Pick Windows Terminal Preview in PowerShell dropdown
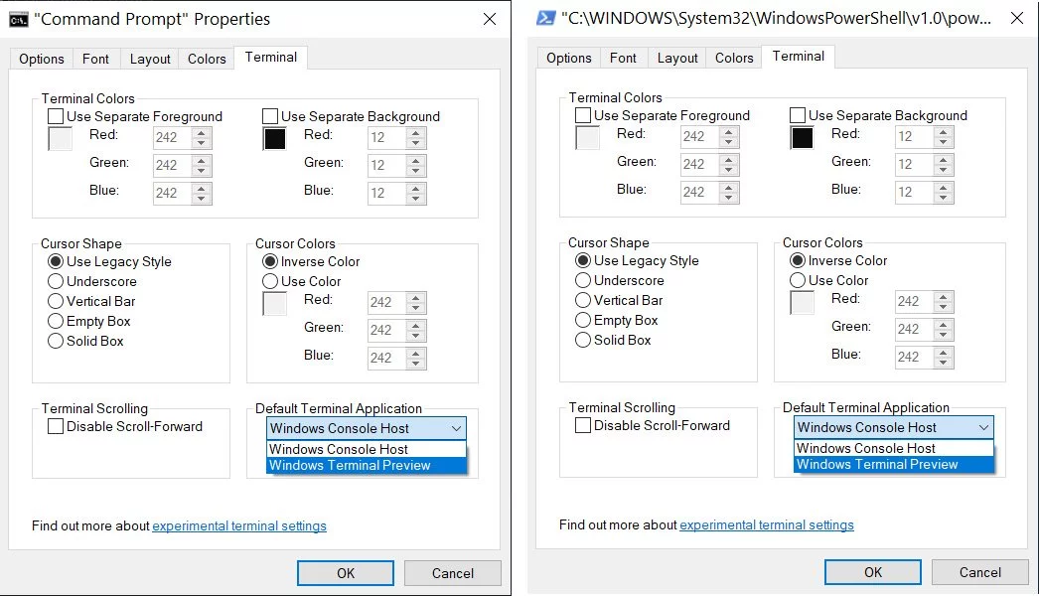Screen dimensions: 1039x596 [894, 464]
